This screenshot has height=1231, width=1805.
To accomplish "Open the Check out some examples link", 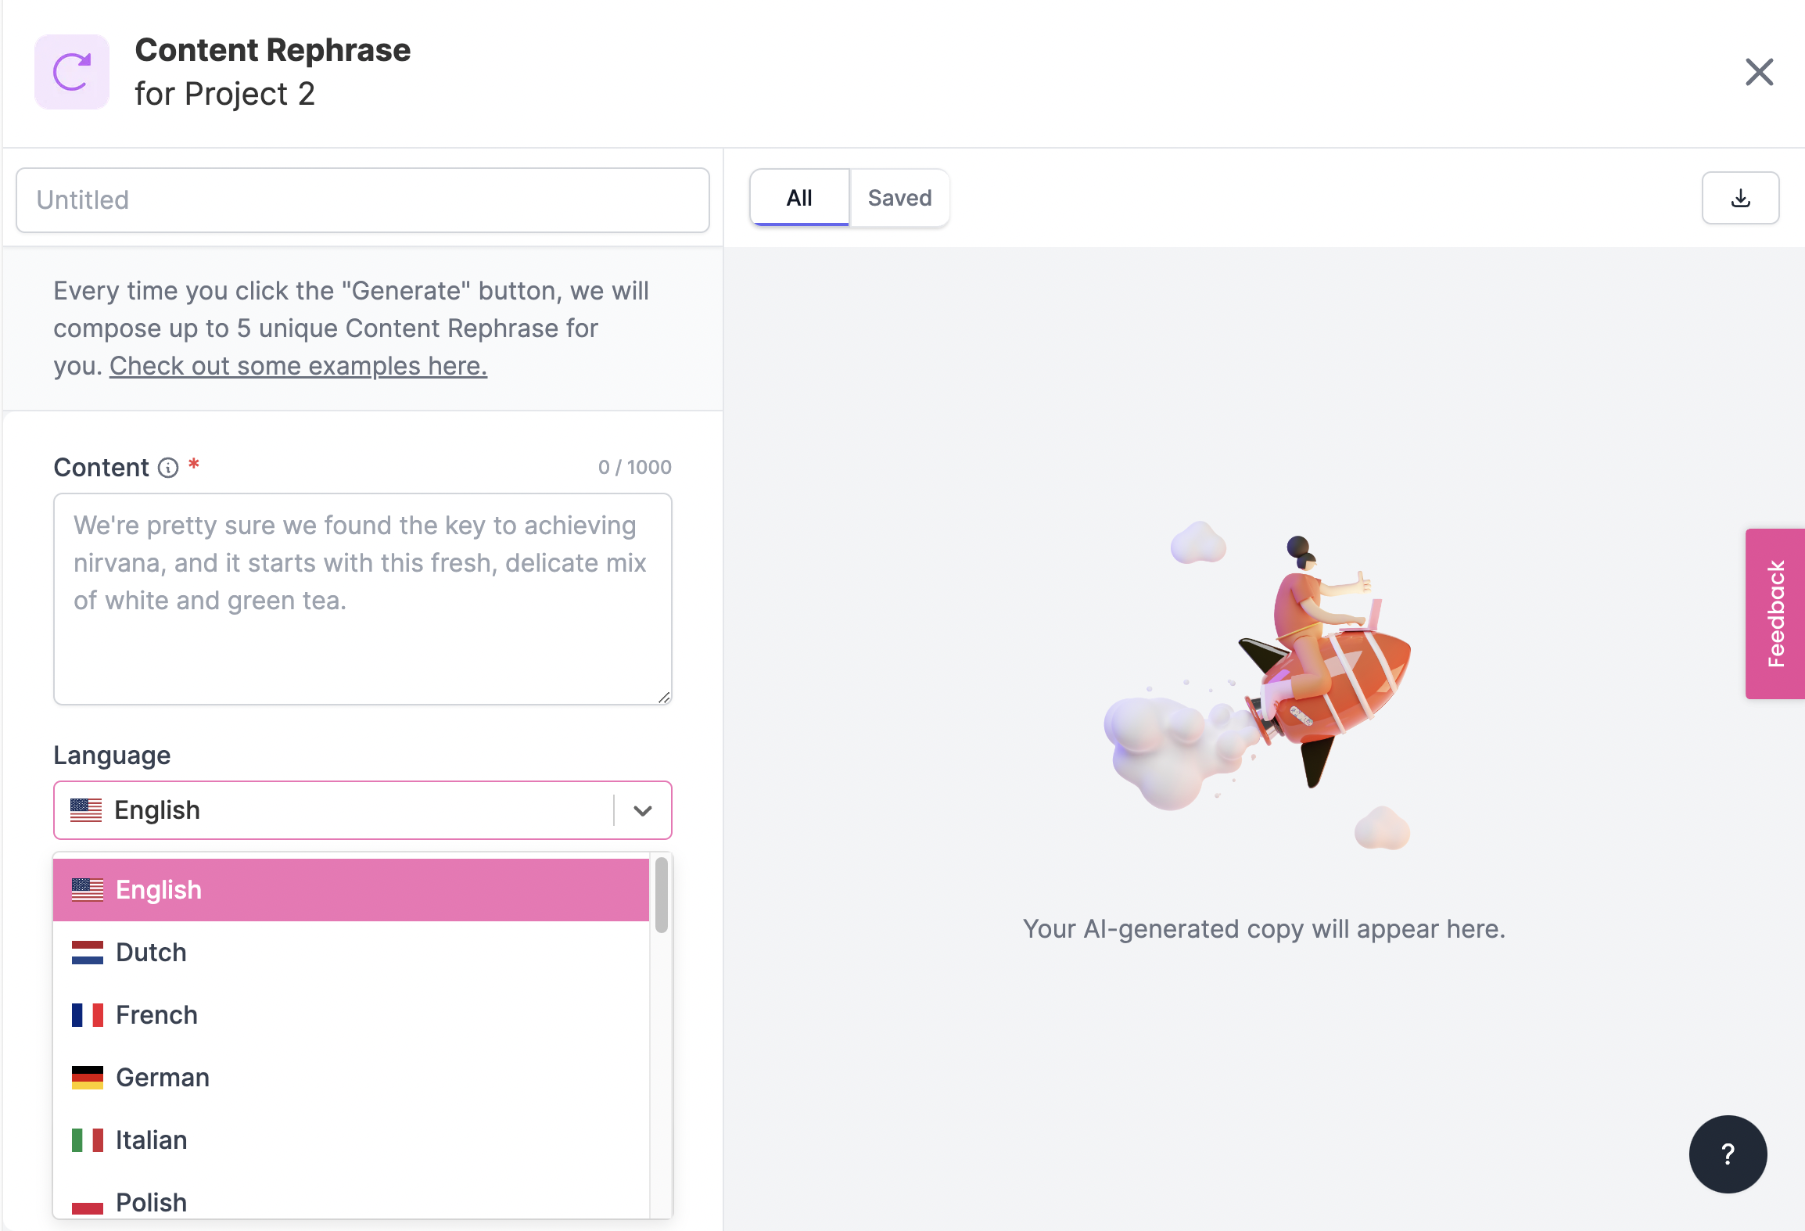I will 298,366.
